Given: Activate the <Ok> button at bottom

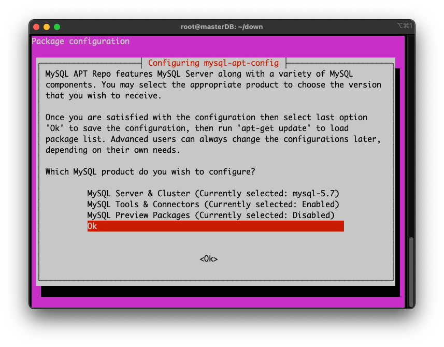Looking at the screenshot, I should [x=209, y=258].
